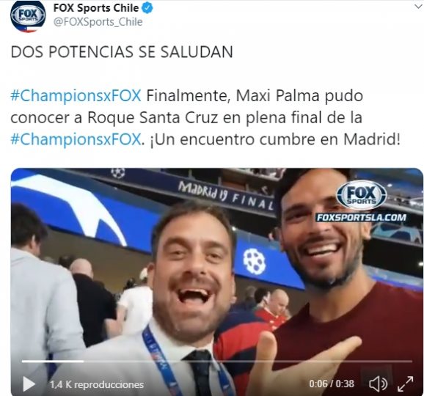This screenshot has height=396, width=424.
Task: Click the FOXSPORTSLA.COM watermark text
Action: point(361,218)
